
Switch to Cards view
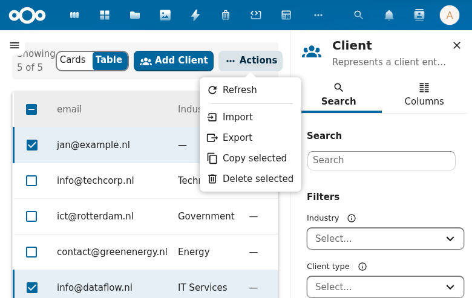pos(74,60)
